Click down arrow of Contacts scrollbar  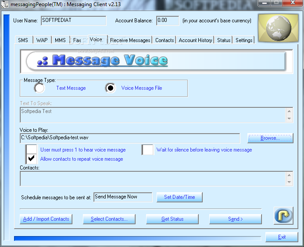click(x=289, y=182)
